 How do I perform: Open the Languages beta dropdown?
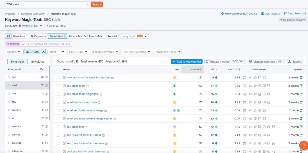(134, 36)
